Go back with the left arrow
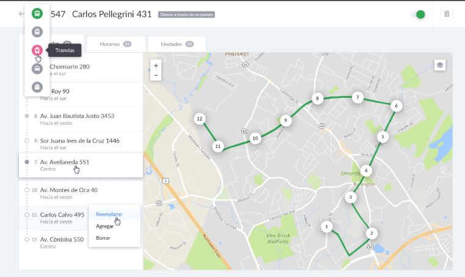The height and width of the screenshot is (277, 465). click(x=21, y=14)
